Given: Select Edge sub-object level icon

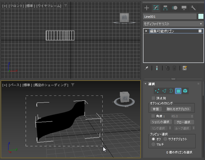Looking at the screenshot, I should point(164,91).
